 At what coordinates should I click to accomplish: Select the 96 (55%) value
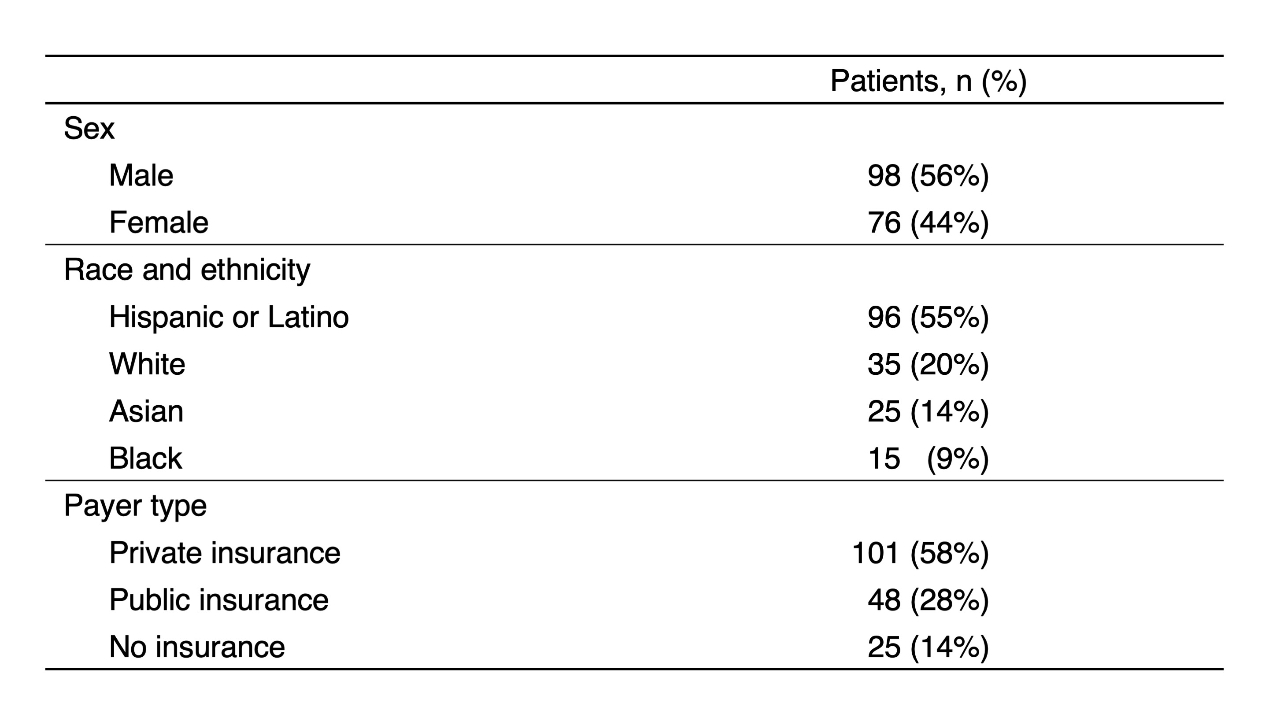click(x=928, y=317)
